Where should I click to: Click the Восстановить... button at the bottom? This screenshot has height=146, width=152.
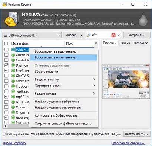coord(136,134)
